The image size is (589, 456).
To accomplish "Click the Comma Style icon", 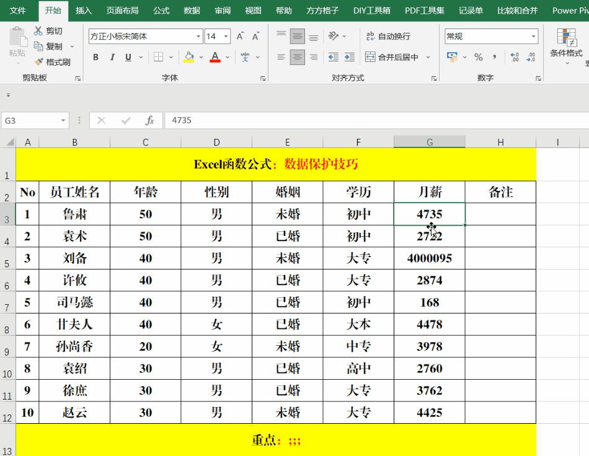I will click(494, 57).
